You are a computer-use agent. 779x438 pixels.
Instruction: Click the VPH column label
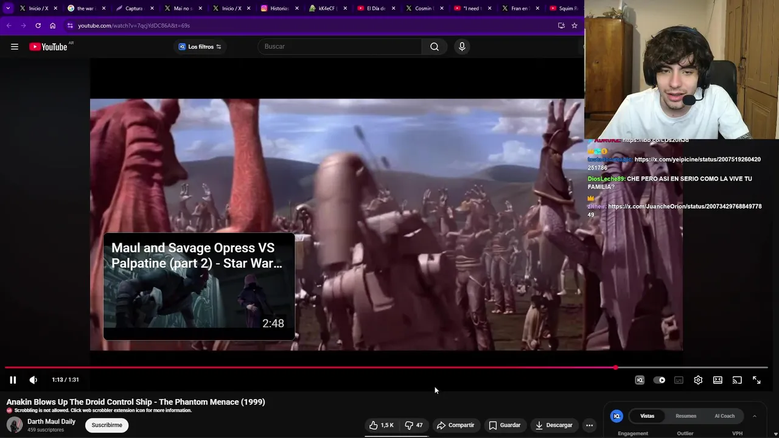pyautogui.click(x=737, y=434)
